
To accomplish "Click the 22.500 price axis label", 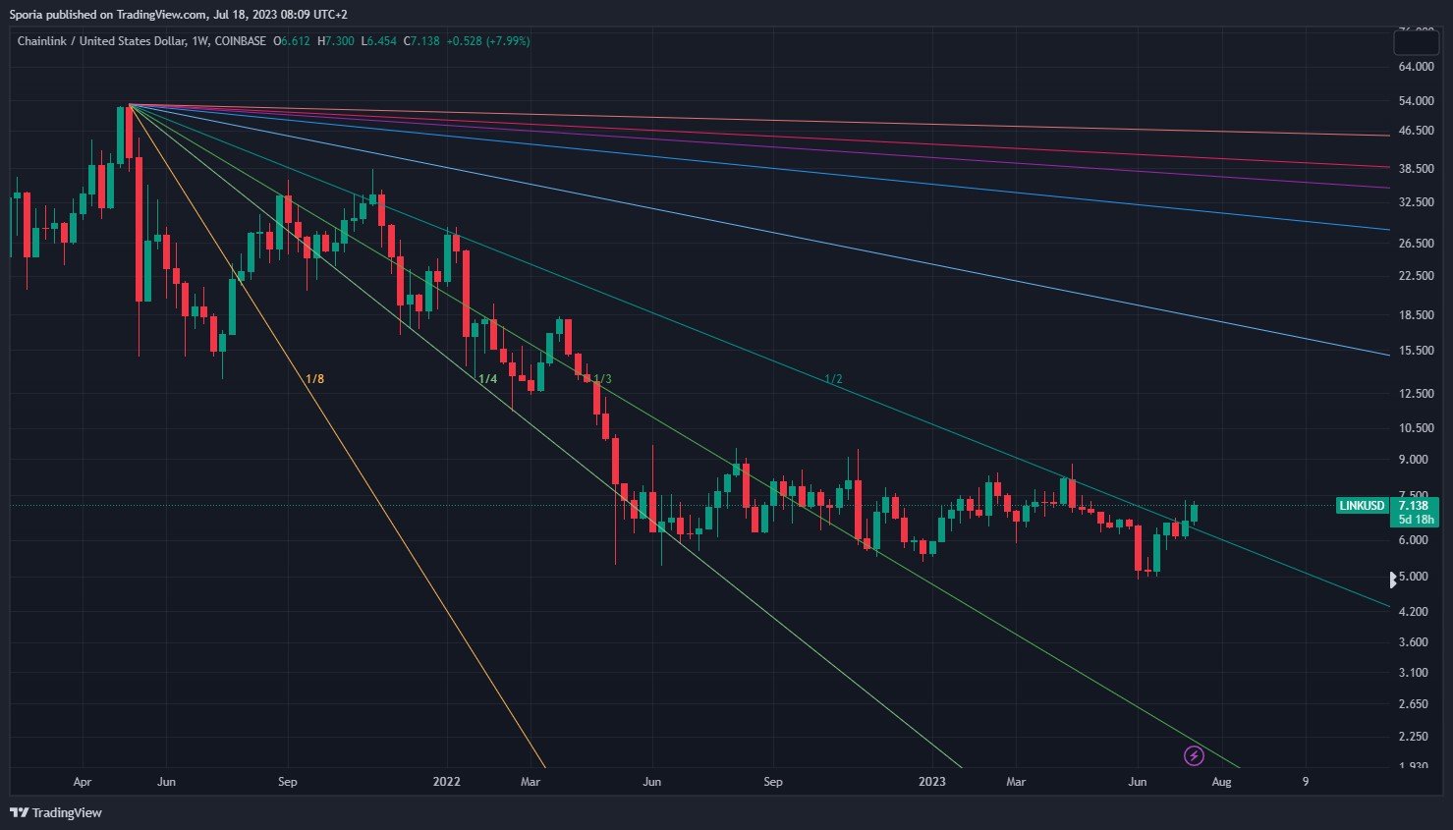I will (1416, 276).
